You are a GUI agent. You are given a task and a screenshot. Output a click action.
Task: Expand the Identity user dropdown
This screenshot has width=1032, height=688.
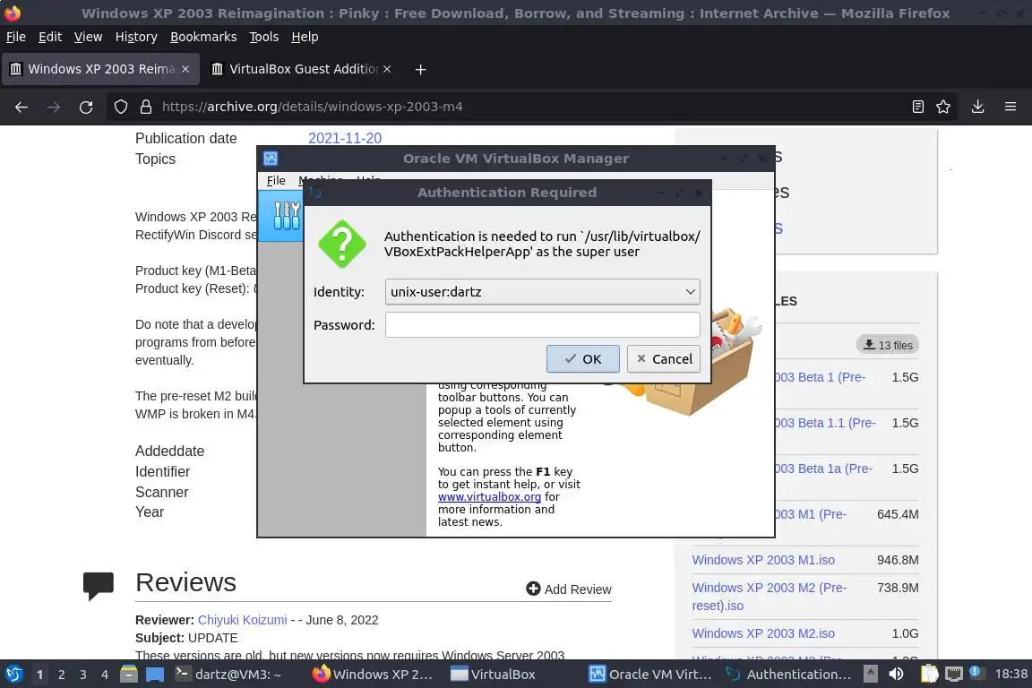pyautogui.click(x=542, y=292)
